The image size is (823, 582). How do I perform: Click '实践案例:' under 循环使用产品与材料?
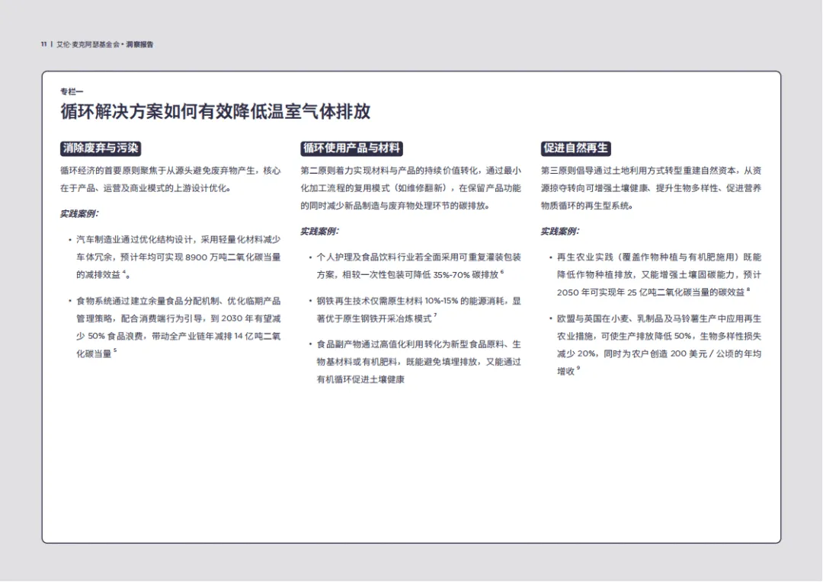(x=319, y=232)
